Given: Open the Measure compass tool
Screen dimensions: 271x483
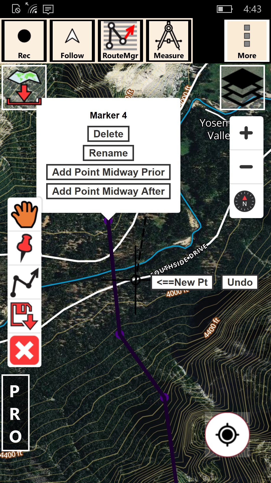Looking at the screenshot, I should tap(169, 41).
